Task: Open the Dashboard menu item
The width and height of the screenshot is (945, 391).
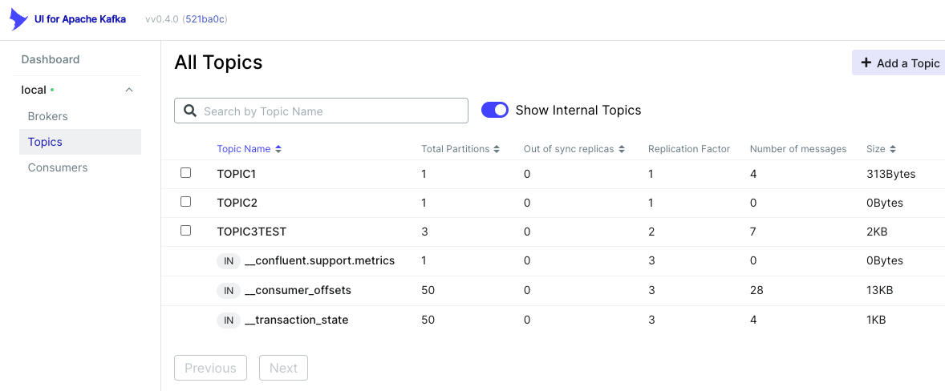Action: [51, 59]
